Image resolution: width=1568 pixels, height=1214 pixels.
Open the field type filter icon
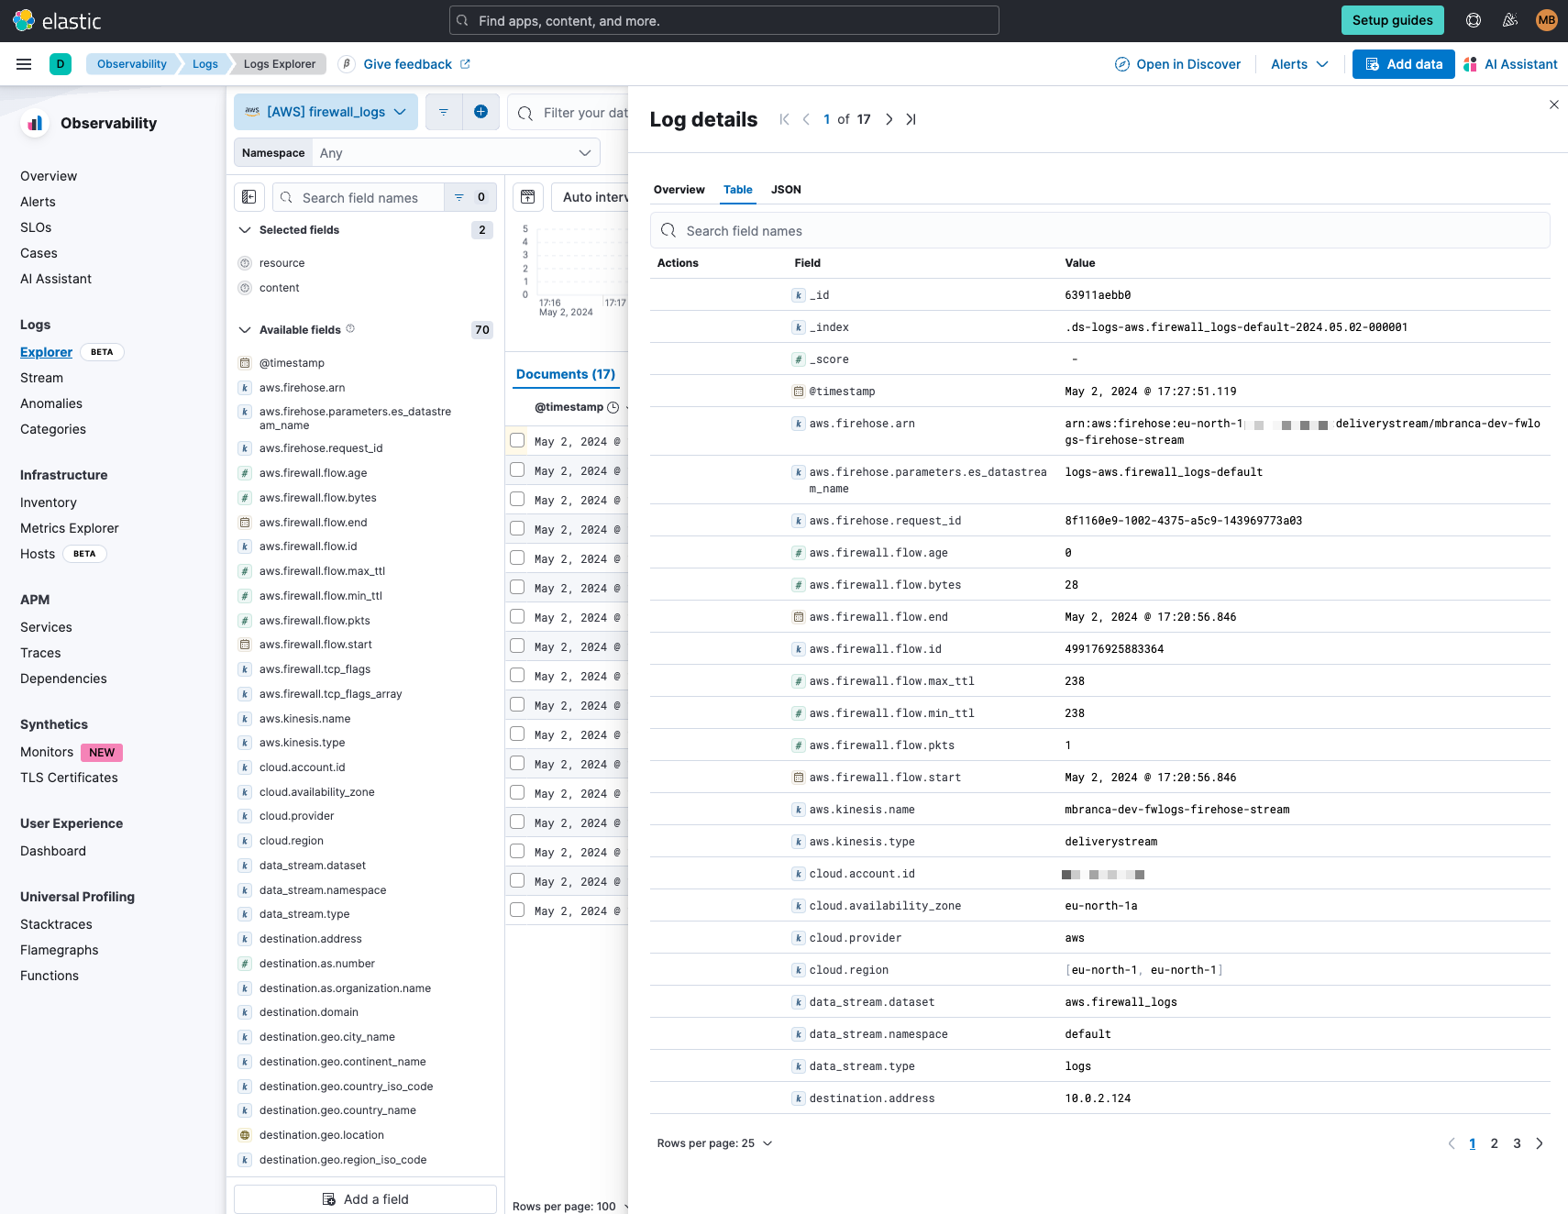tap(458, 197)
